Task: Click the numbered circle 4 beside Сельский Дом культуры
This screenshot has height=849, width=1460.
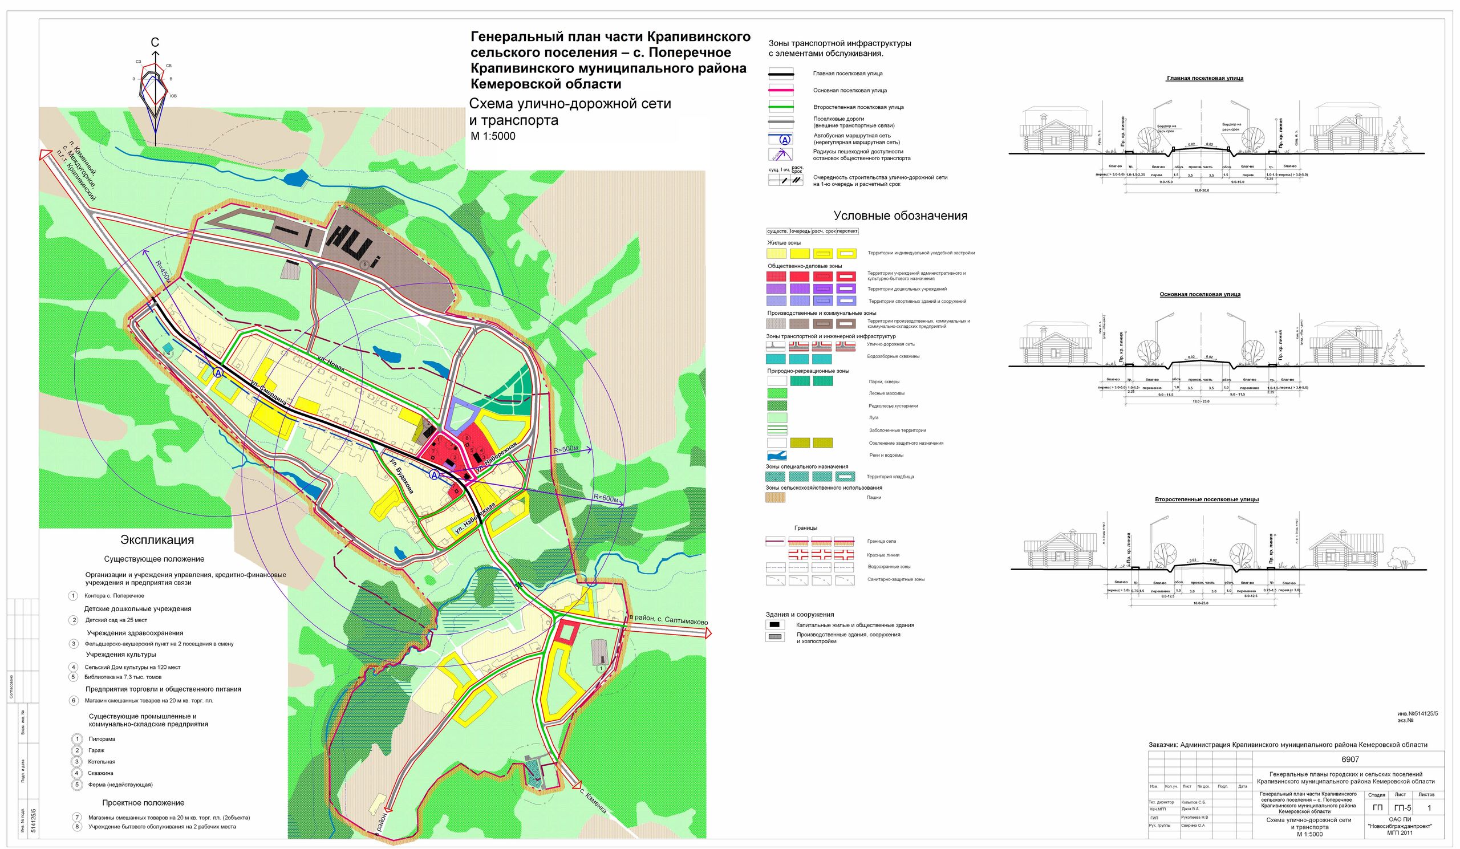Action: pos(73,667)
